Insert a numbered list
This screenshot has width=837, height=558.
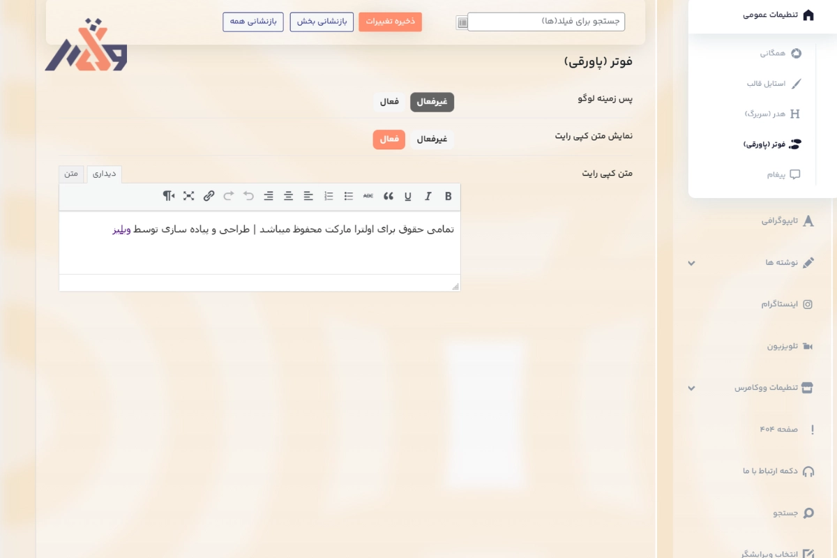[329, 196]
